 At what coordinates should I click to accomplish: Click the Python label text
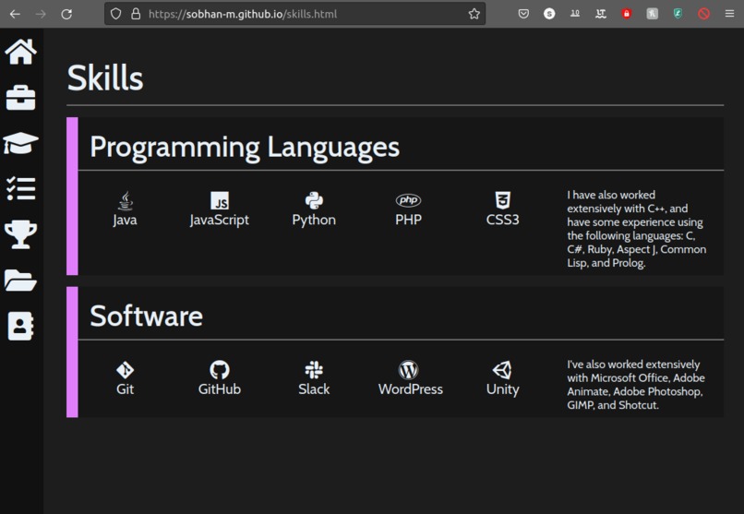pyautogui.click(x=314, y=220)
